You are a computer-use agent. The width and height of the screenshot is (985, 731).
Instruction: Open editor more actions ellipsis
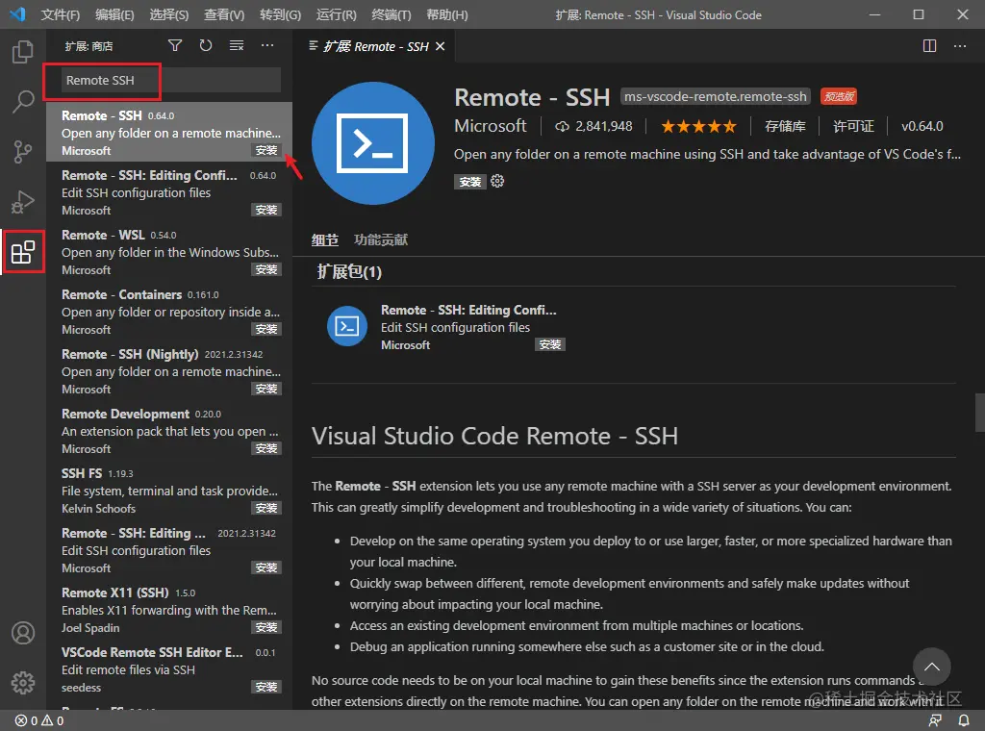tap(960, 46)
